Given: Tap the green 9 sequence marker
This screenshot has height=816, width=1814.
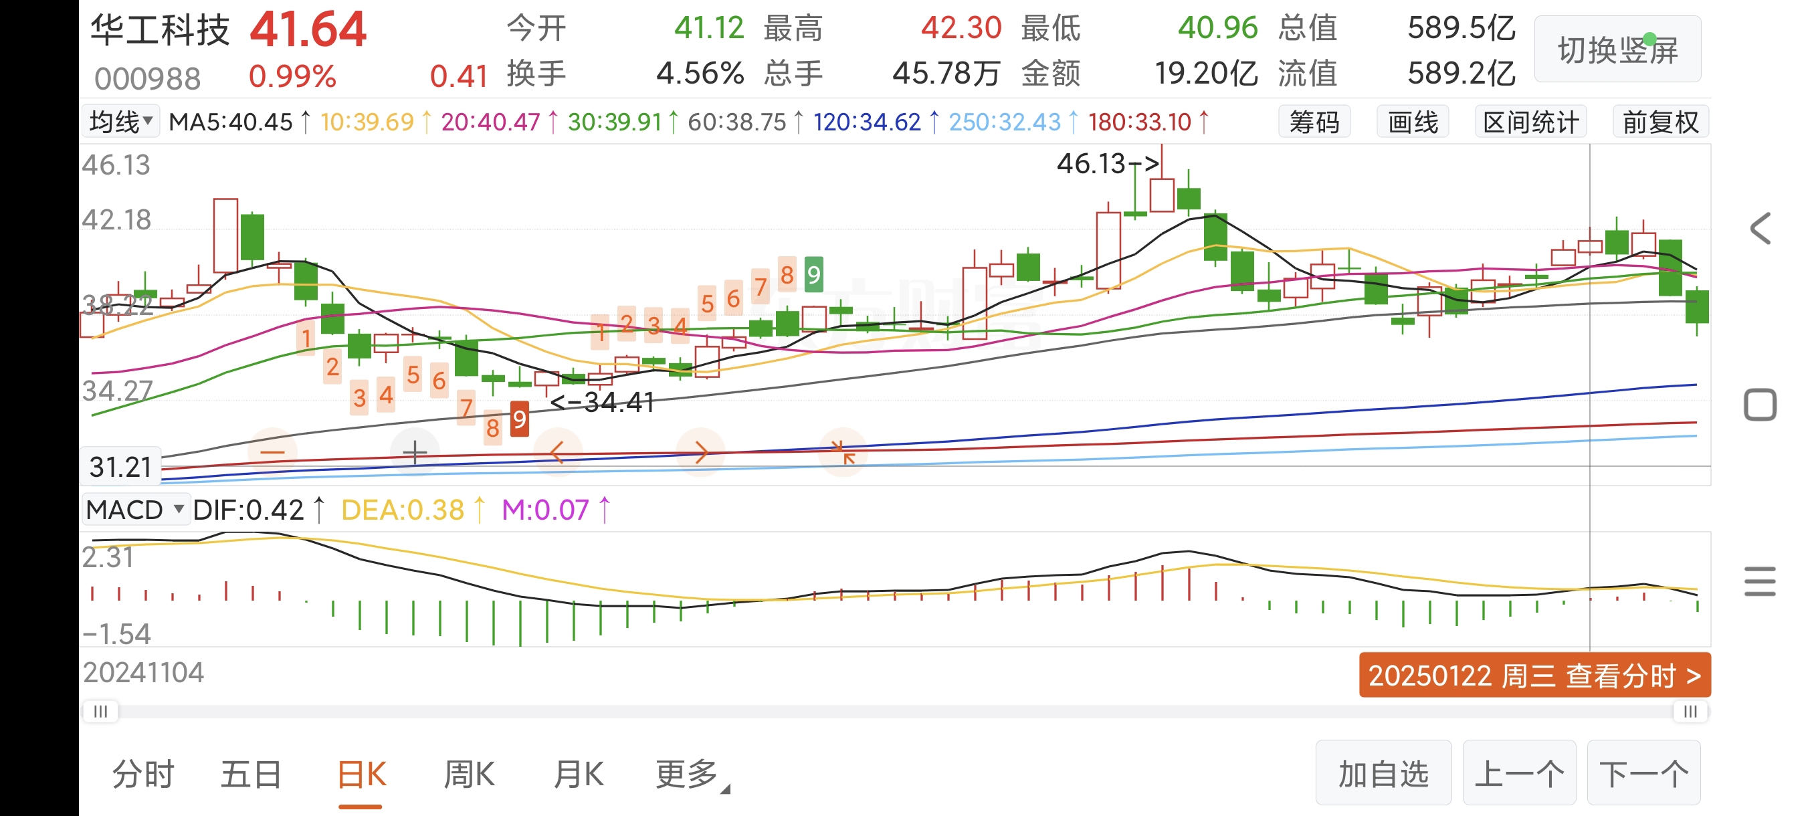Looking at the screenshot, I should [813, 275].
